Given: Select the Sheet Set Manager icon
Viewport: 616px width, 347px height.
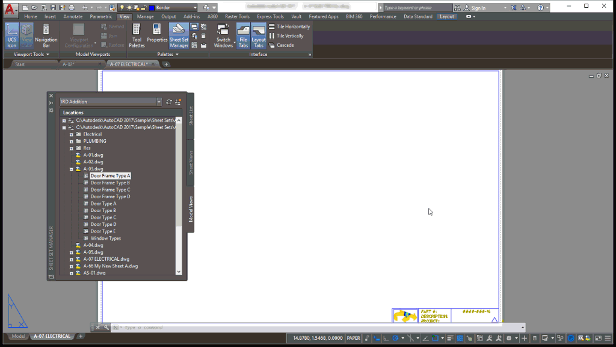Looking at the screenshot, I should pos(179,34).
